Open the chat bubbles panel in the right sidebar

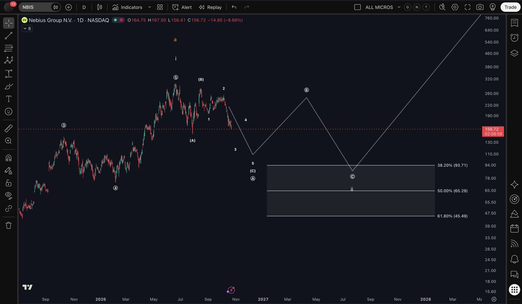[514, 274]
